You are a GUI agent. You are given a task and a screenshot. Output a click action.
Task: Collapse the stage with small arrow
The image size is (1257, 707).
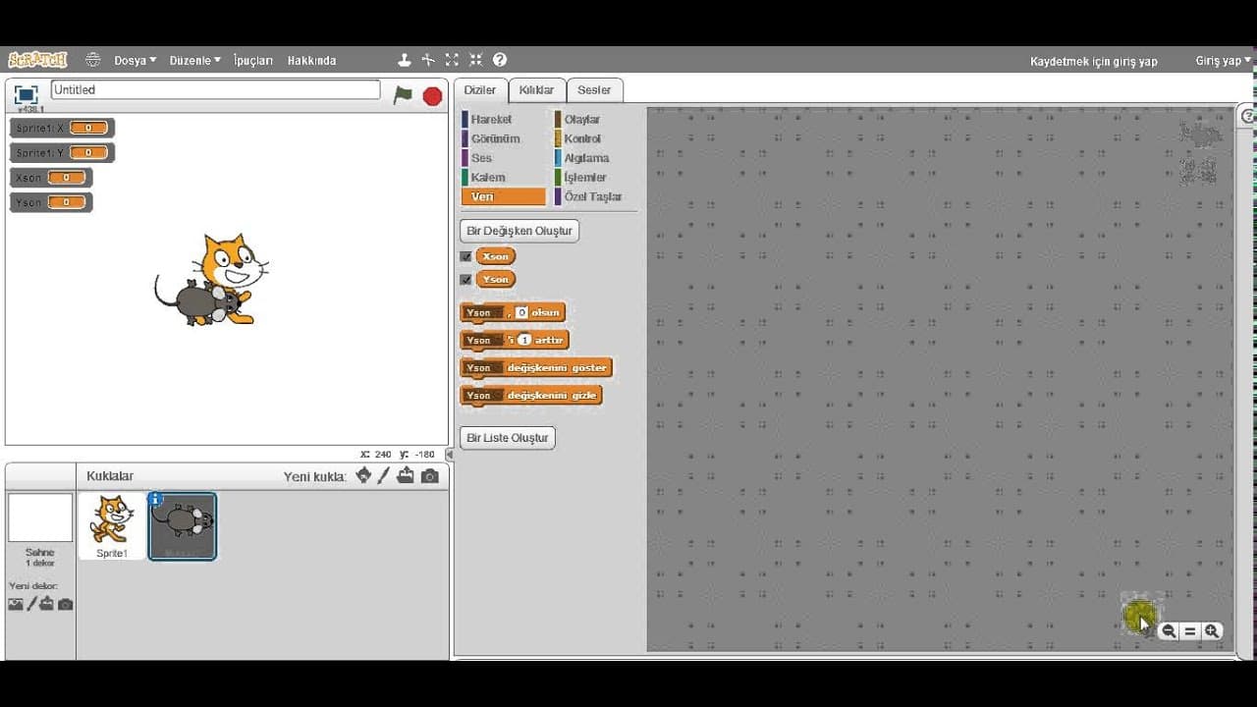[x=450, y=455]
